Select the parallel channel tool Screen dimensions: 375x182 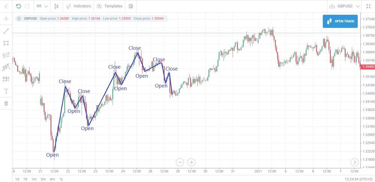pyautogui.click(x=6, y=55)
